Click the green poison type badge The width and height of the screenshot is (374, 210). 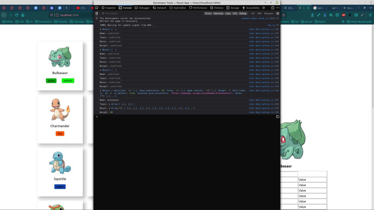coord(68,81)
